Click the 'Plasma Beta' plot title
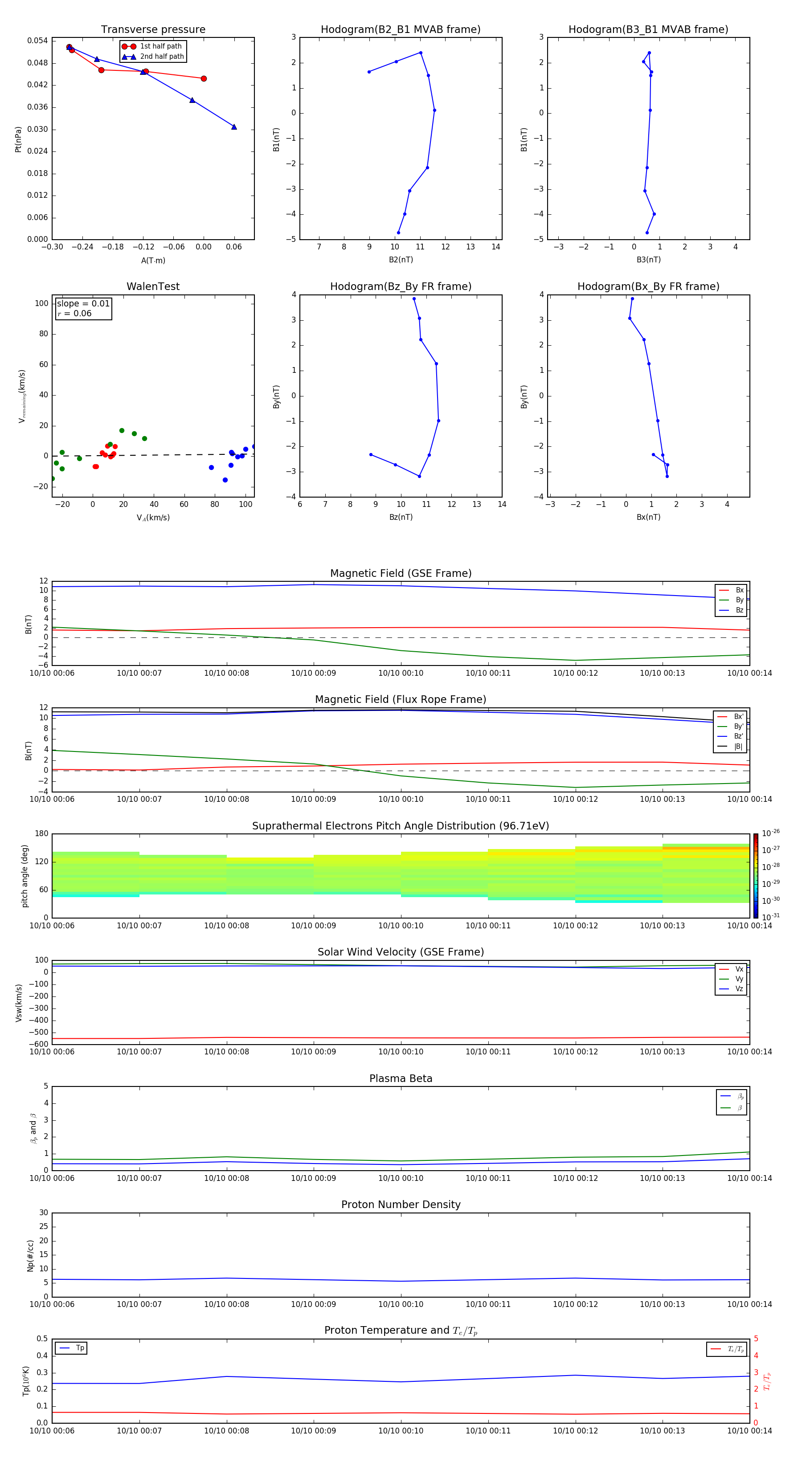Screen dimensions: 802x1470 401,1078
